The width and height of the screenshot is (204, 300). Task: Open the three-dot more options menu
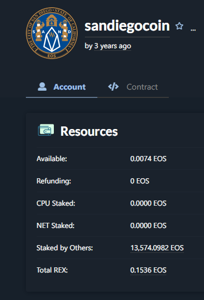pyautogui.click(x=193, y=30)
